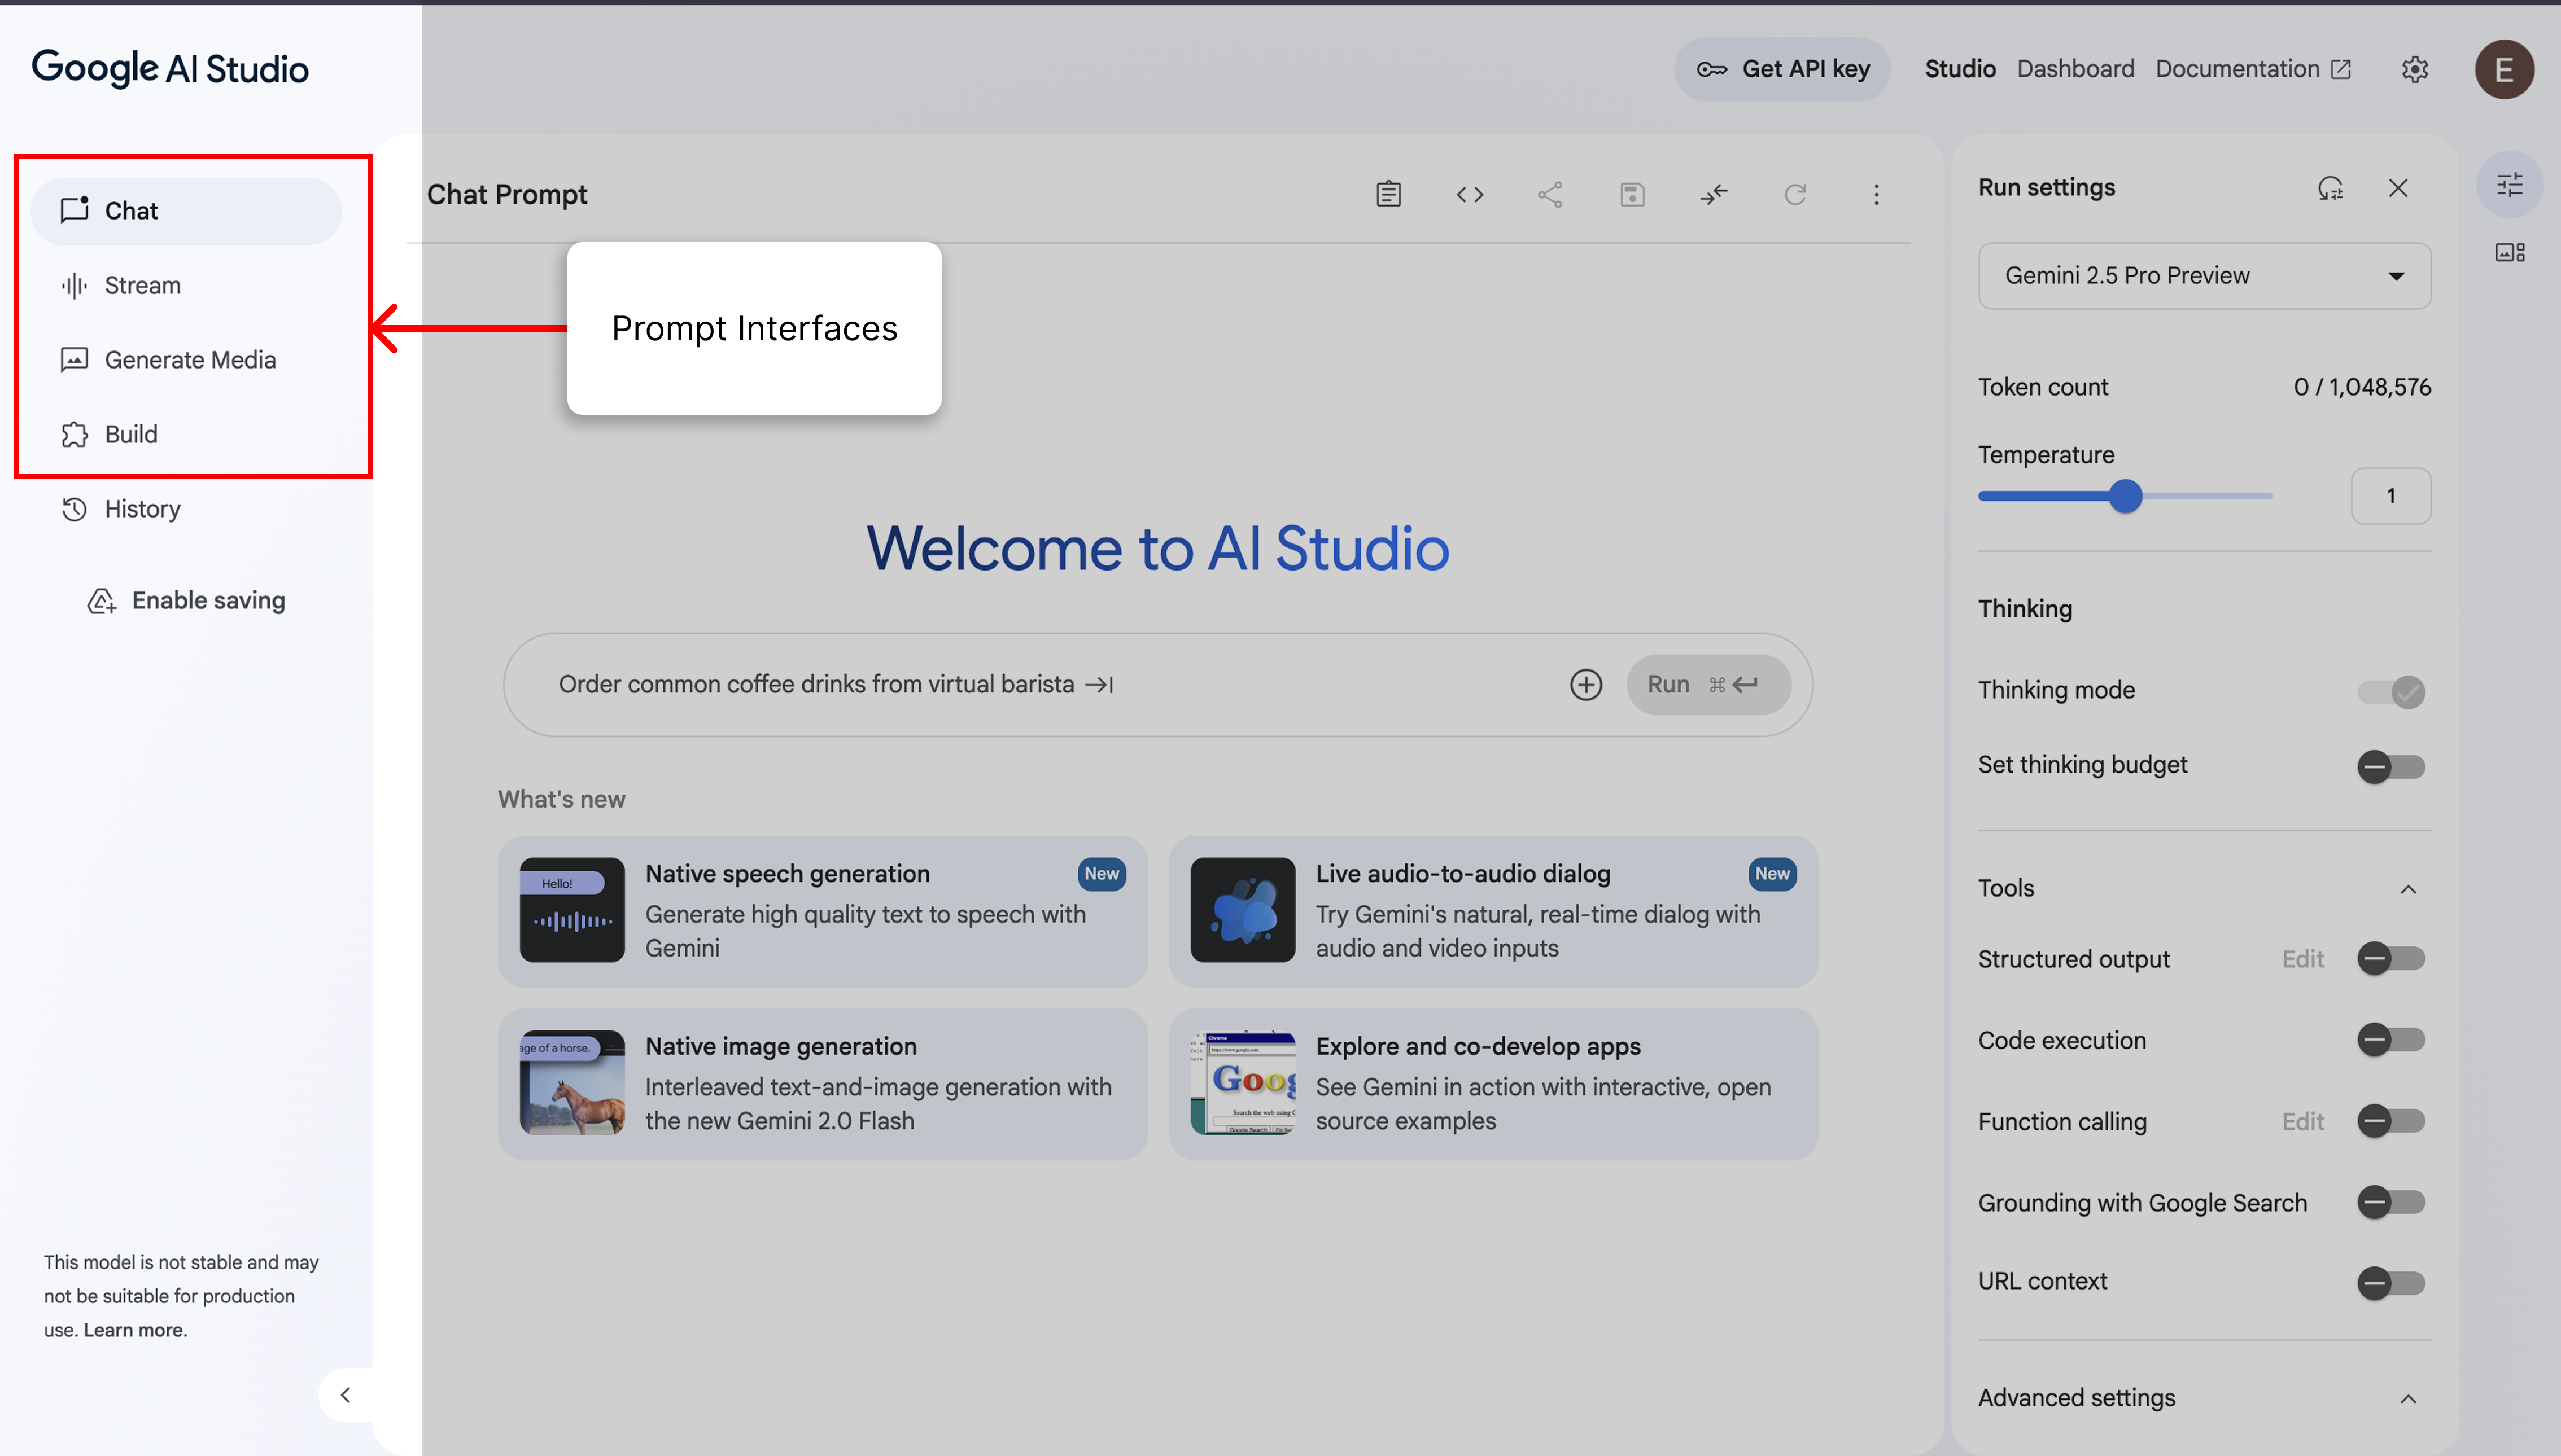Click the clear chat refresh icon
The width and height of the screenshot is (2561, 1456).
point(1796,194)
